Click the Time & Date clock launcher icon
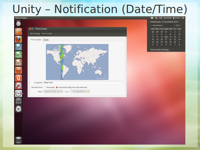This screenshot has width=200, height=150. click(18, 93)
